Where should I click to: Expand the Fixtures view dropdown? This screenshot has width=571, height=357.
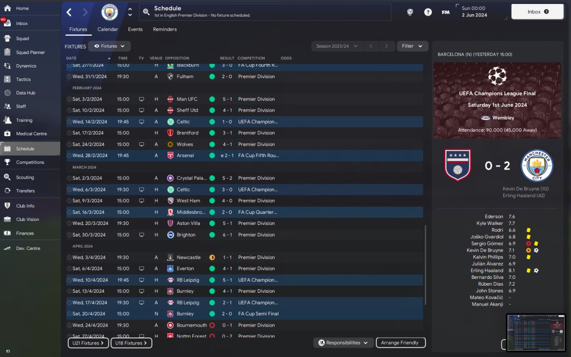pyautogui.click(x=109, y=46)
